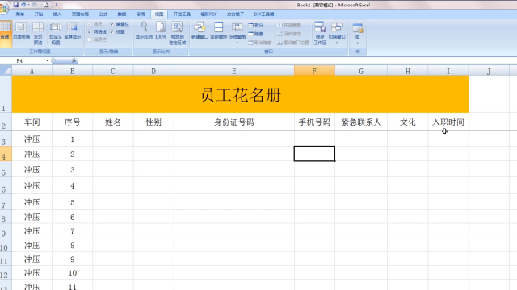Open Custom Views (自定义视图)

pos(56,34)
